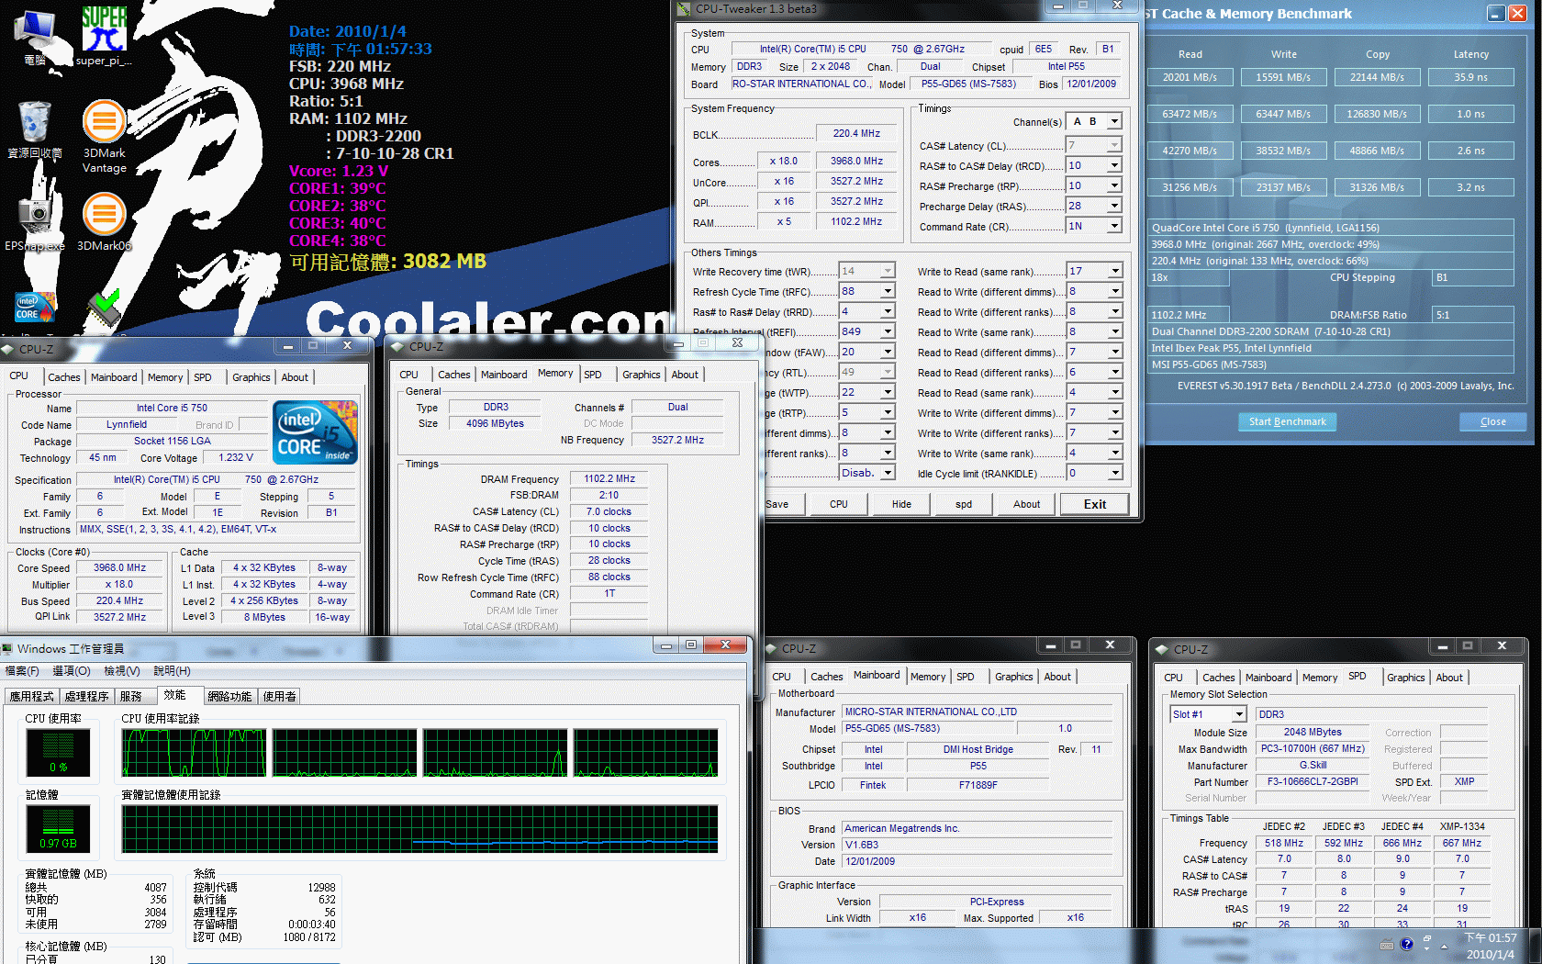The height and width of the screenshot is (964, 1542).
Task: Click the CPU 使用率 meter in Task Manager
Action: pos(58,753)
